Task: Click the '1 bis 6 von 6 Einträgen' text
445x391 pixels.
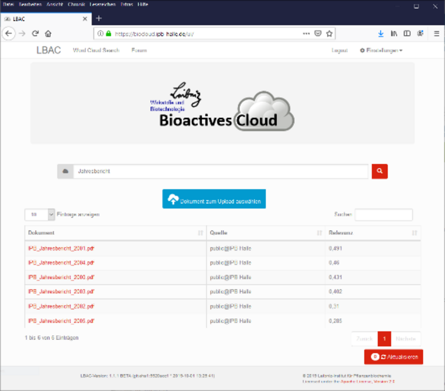Action: click(x=52, y=338)
